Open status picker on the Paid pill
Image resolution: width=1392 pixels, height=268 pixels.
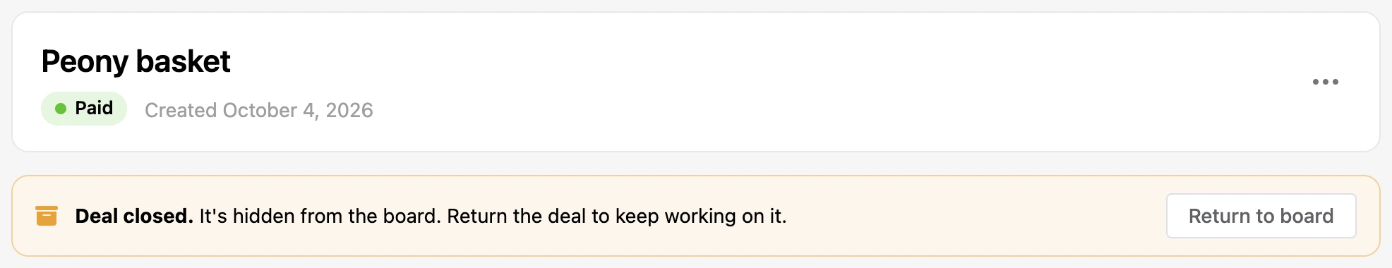[84, 109]
